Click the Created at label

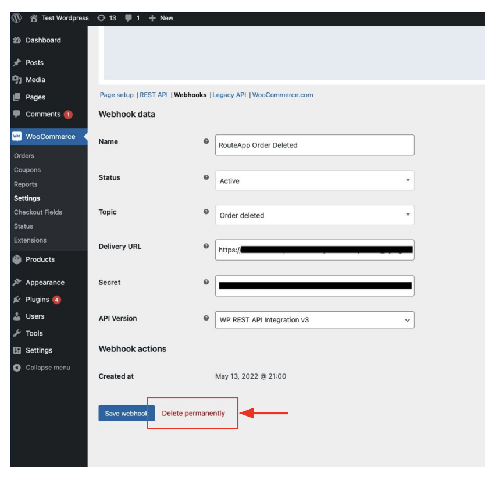click(116, 376)
